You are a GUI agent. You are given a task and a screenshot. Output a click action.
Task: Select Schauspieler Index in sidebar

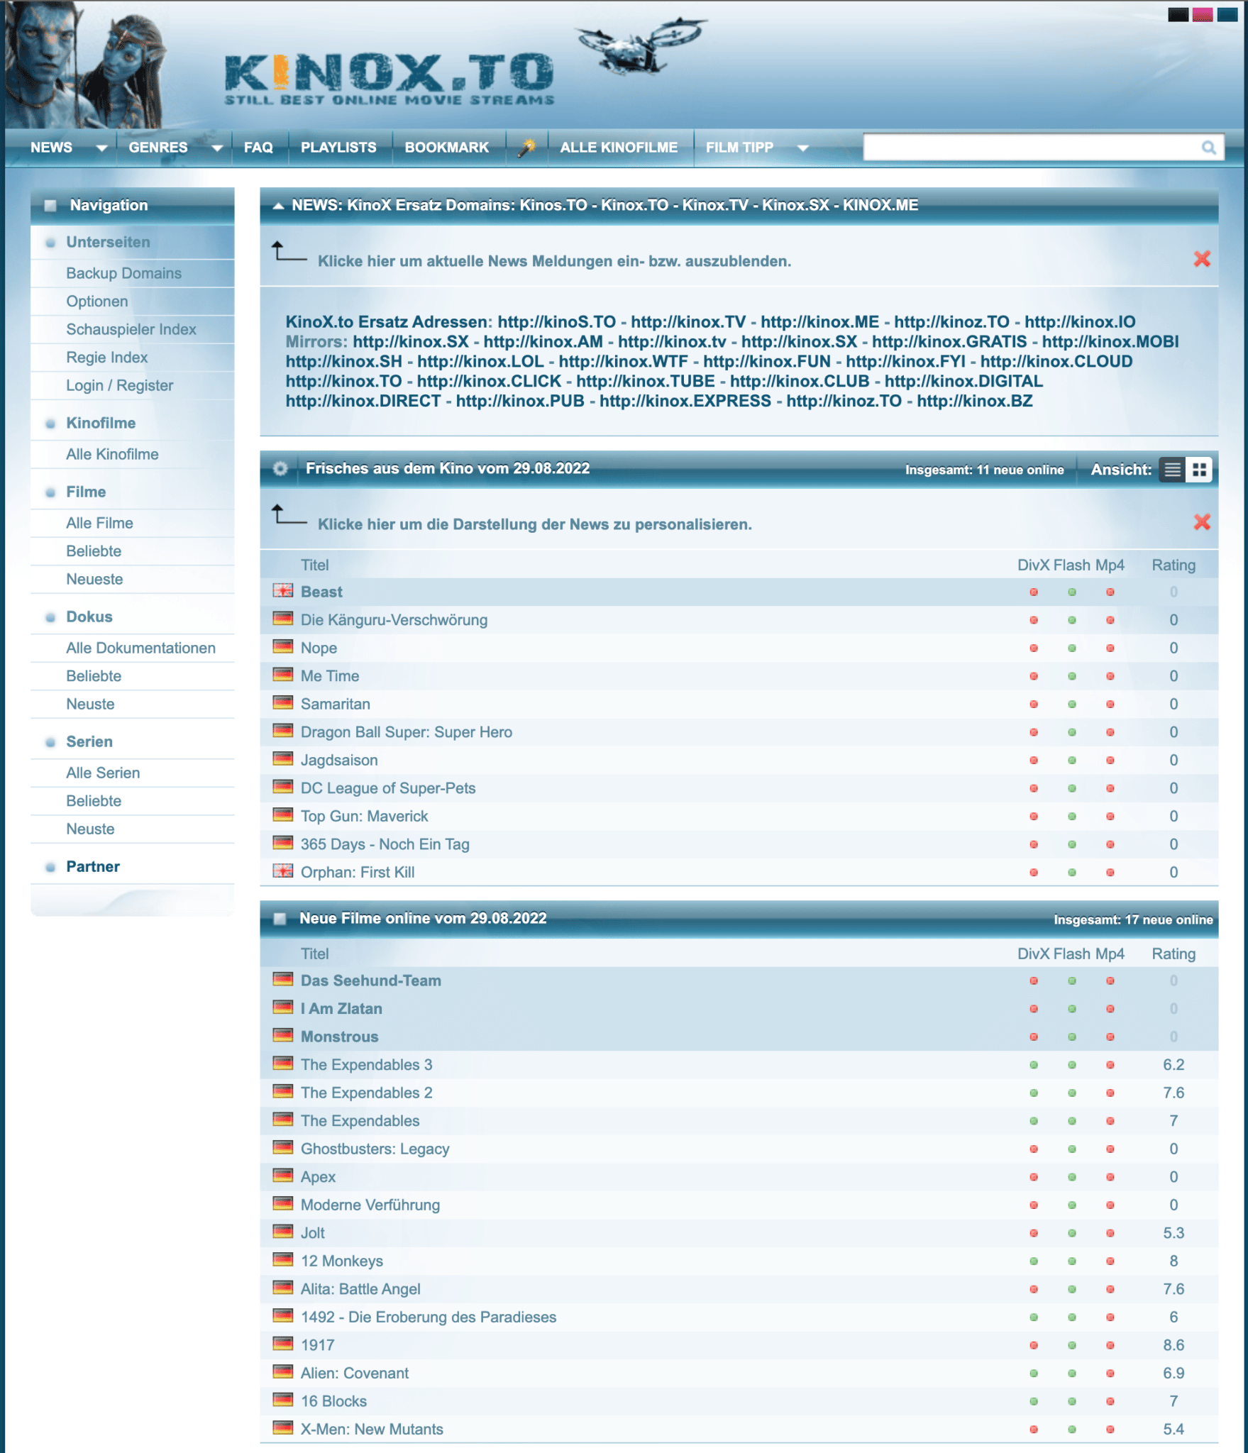pyautogui.click(x=131, y=329)
